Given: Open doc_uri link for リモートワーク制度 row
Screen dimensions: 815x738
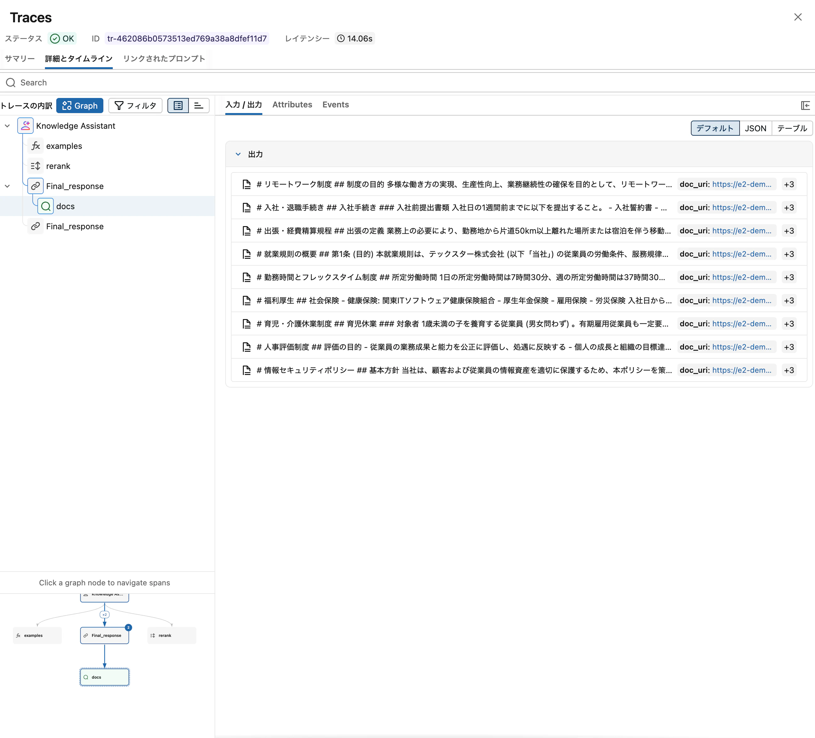Looking at the screenshot, I should (742, 184).
